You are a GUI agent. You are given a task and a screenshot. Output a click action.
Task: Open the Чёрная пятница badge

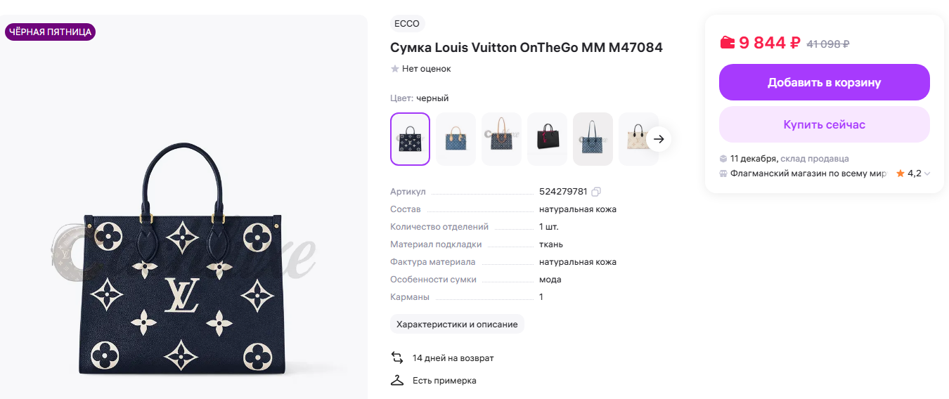point(50,32)
